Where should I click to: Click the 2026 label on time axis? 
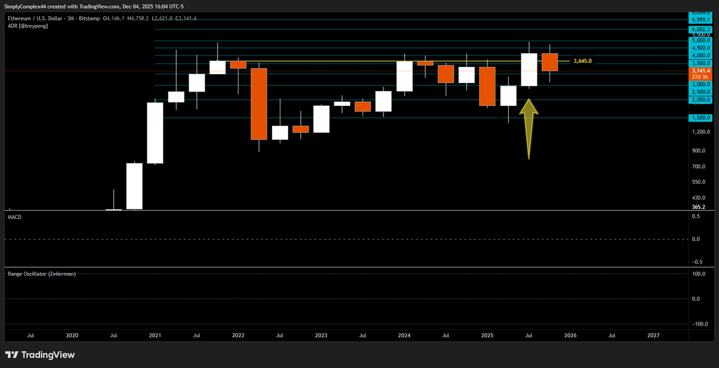click(x=570, y=336)
